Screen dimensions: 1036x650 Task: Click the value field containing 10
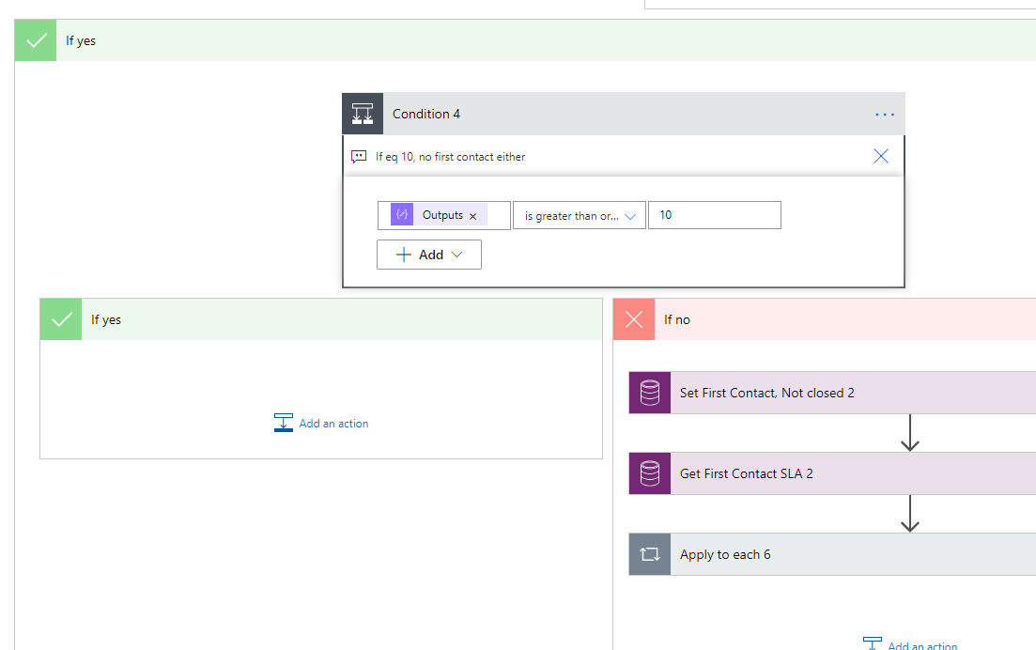714,215
